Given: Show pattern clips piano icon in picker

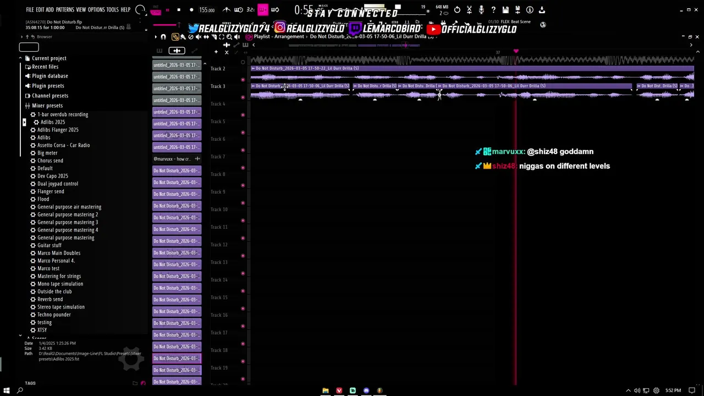Looking at the screenshot, I should (x=159, y=51).
